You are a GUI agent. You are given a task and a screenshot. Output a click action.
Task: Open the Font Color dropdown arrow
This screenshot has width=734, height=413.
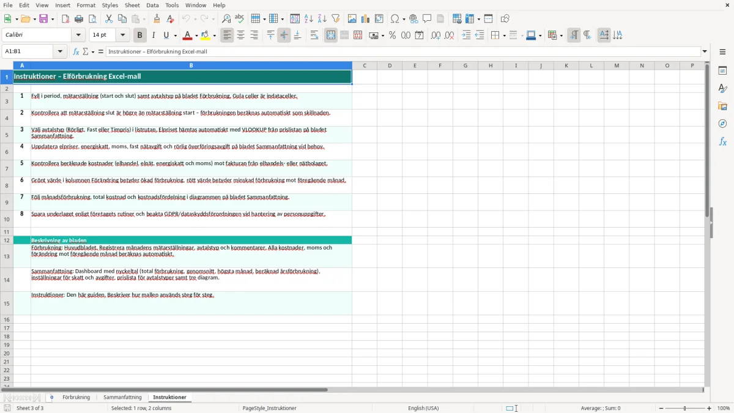[196, 35]
